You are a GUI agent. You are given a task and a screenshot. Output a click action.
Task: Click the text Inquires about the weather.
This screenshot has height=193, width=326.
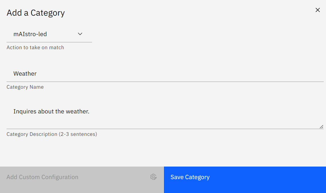(x=51, y=111)
